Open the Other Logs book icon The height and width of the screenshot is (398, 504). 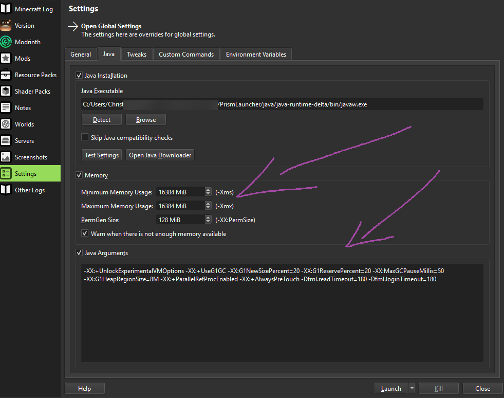(x=6, y=190)
